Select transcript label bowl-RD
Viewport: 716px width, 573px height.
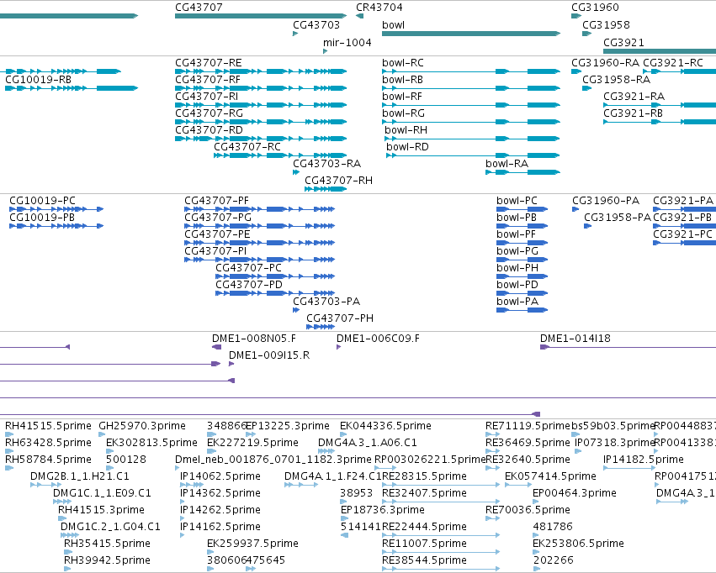coord(407,147)
